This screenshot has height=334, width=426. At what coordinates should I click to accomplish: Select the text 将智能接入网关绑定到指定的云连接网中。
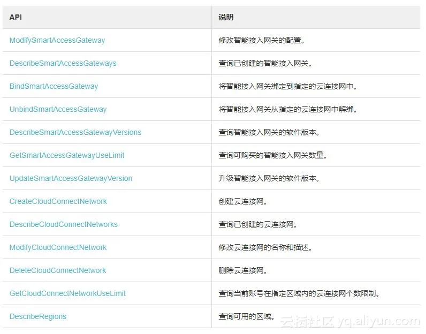(288, 86)
